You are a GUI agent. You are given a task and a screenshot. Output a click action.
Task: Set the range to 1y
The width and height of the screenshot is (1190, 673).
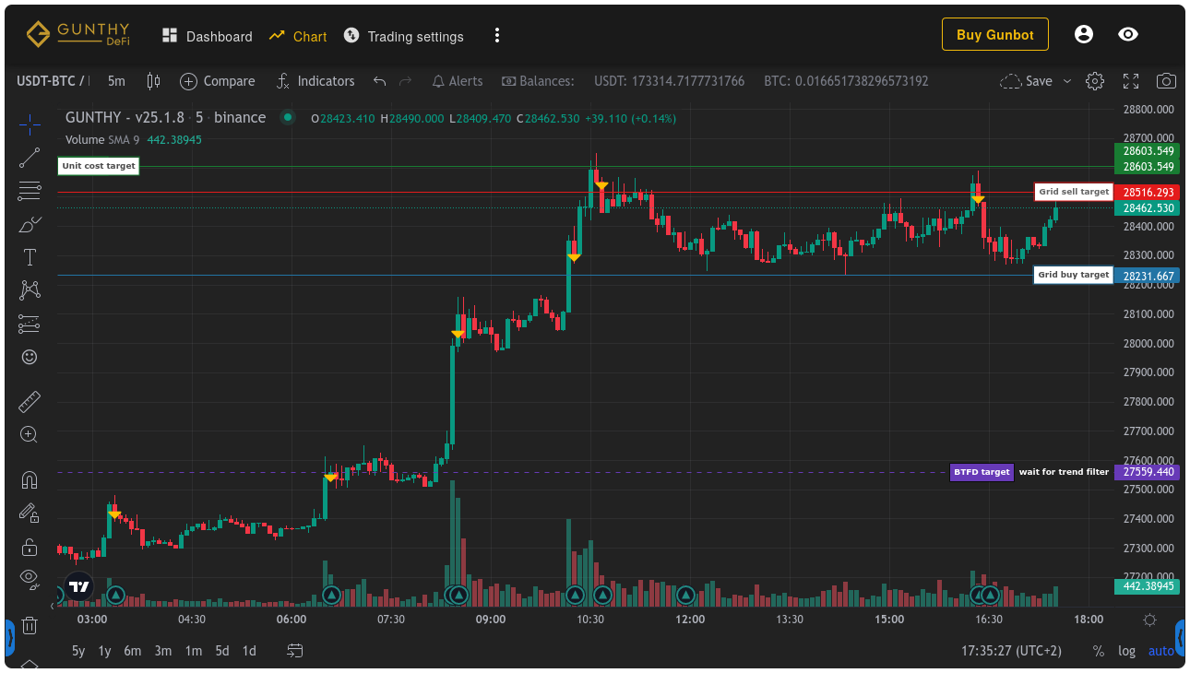(105, 651)
